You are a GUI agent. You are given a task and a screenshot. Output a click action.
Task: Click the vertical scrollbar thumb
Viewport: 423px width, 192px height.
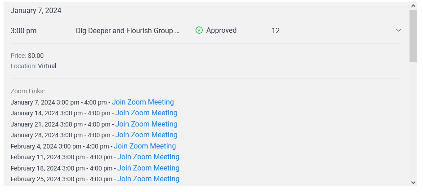[x=413, y=36]
